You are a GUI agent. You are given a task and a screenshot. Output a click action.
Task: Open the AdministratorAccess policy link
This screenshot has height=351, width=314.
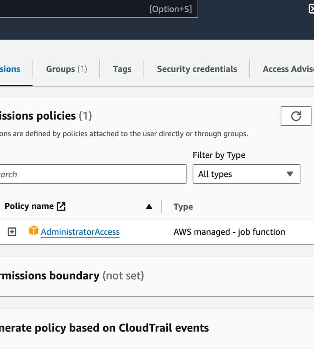pyautogui.click(x=80, y=232)
